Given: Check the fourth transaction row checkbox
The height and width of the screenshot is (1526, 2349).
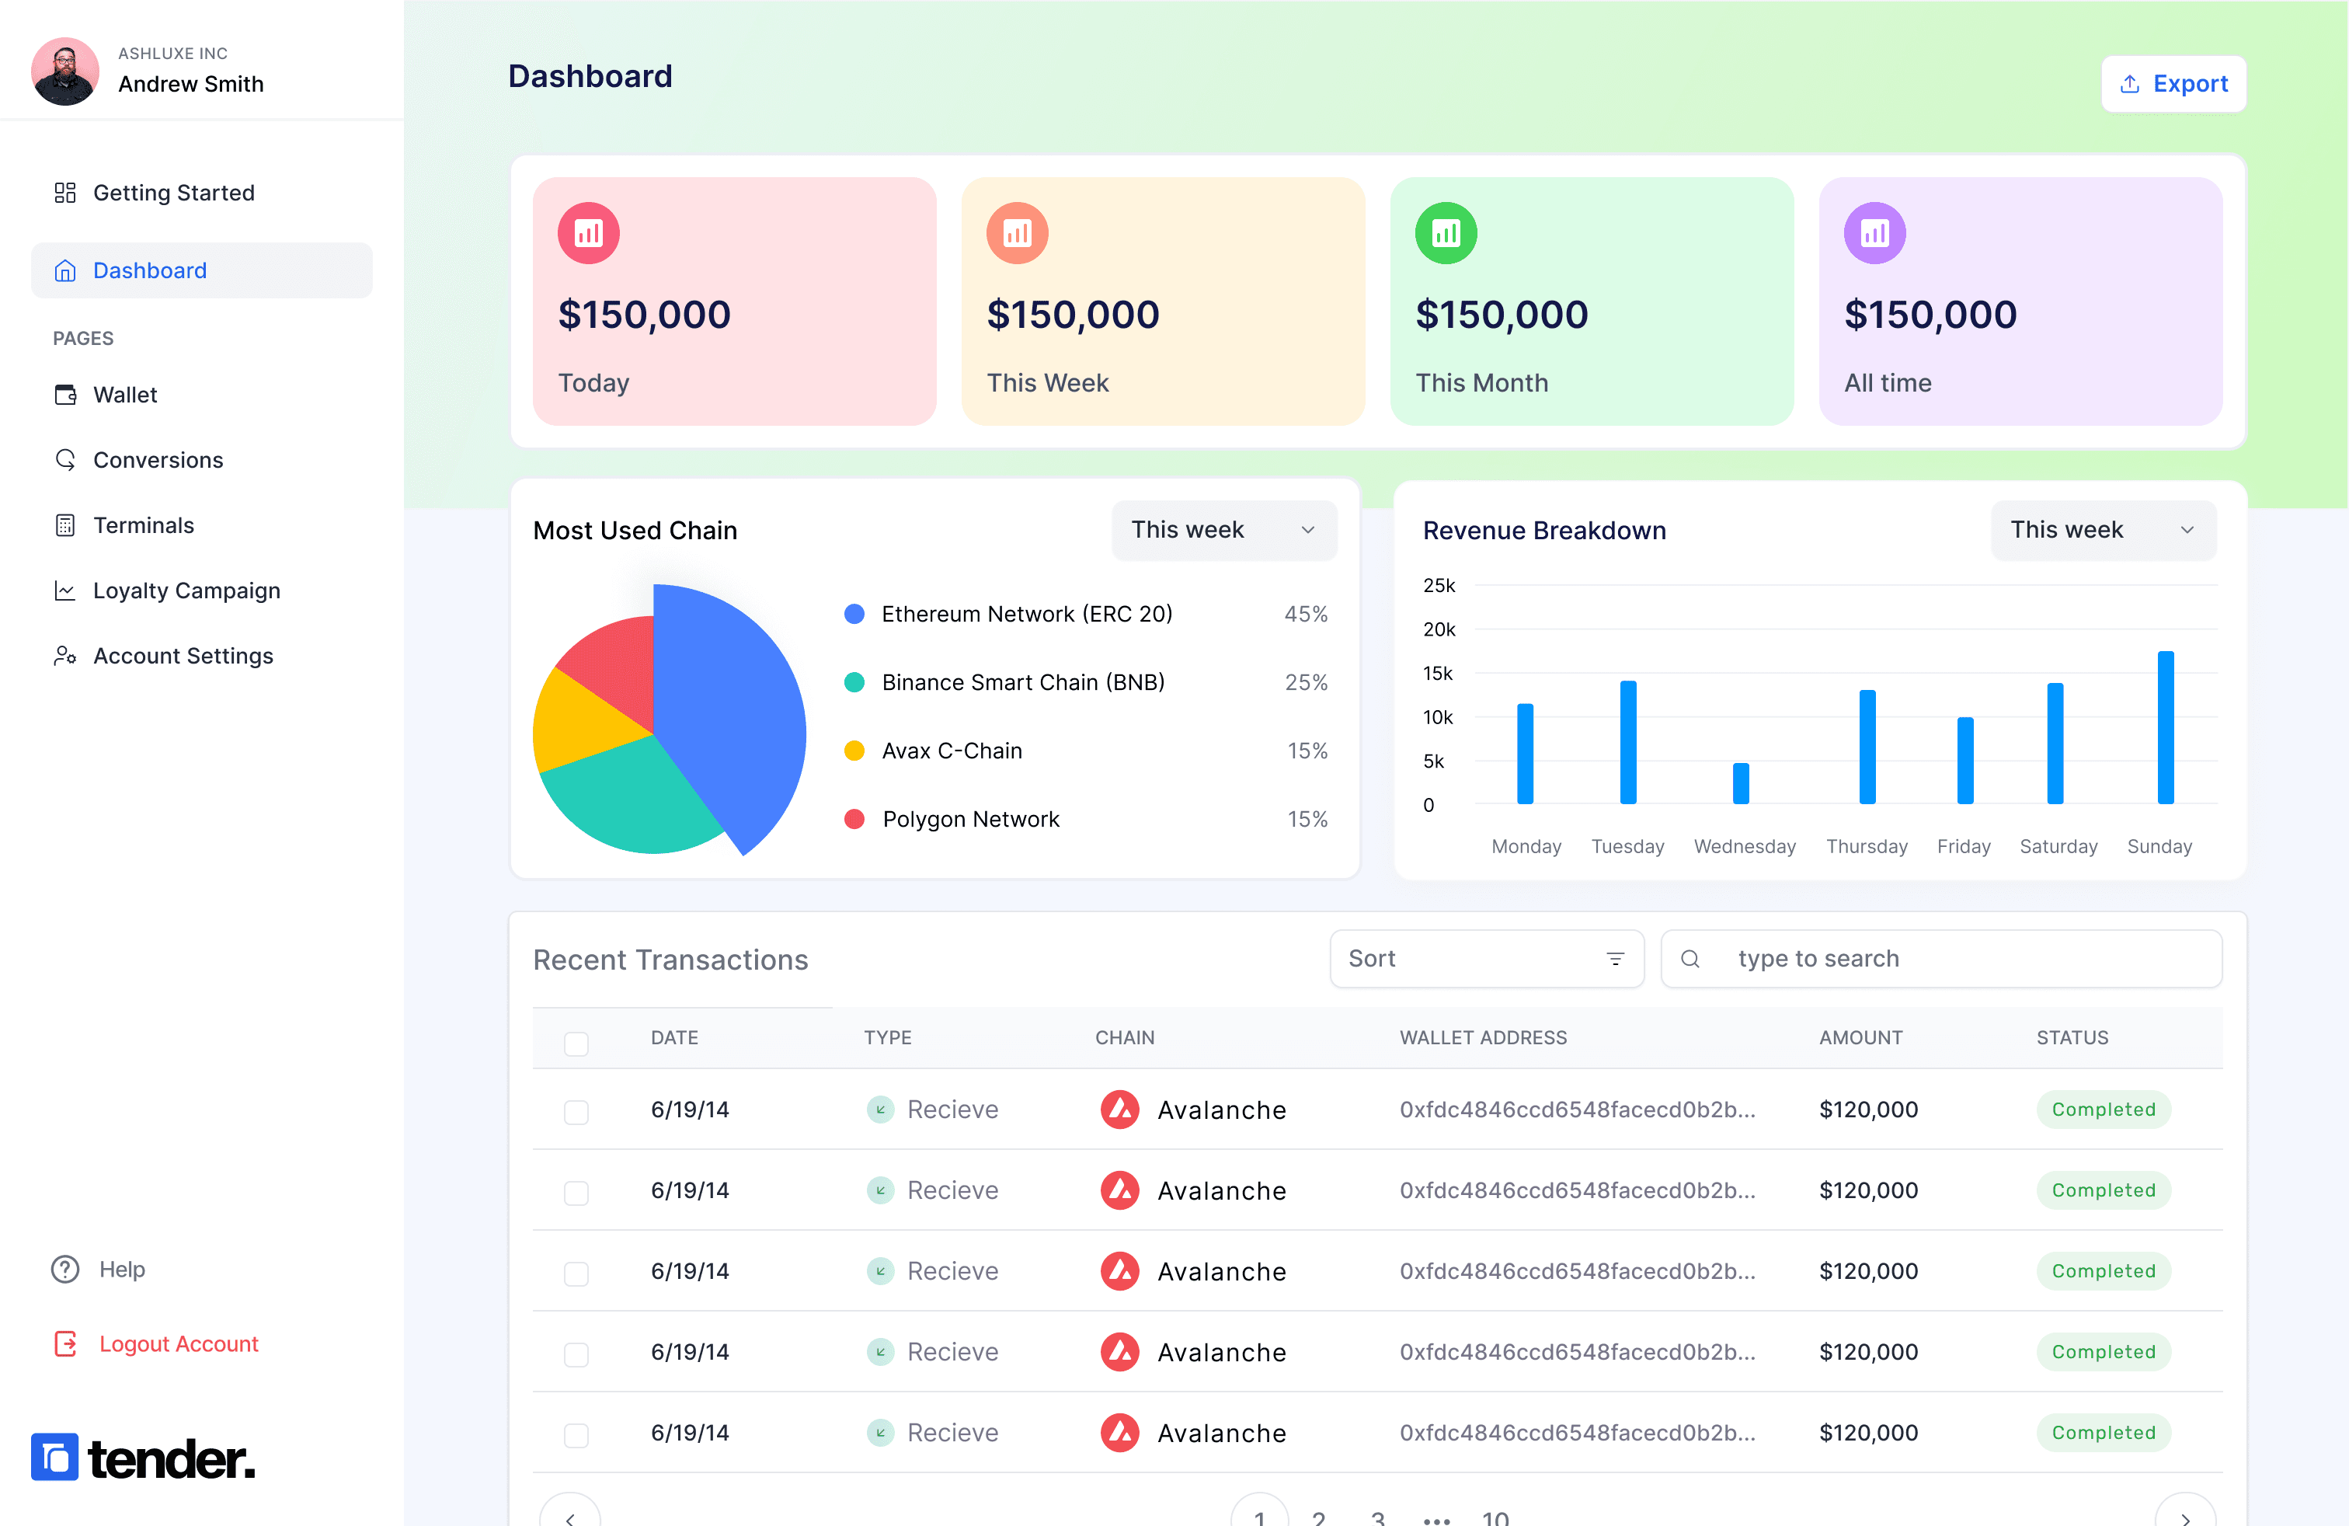Looking at the screenshot, I should click(x=576, y=1355).
